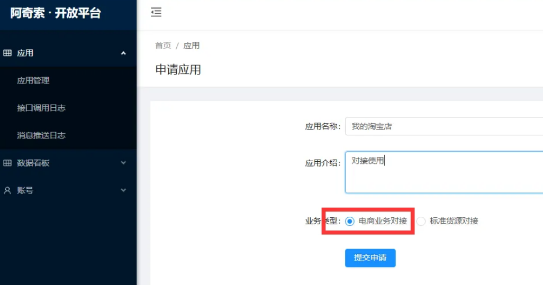Screen dimensions: 543x286
Task: Choose the 标准货源对接 radio option
Action: pyautogui.click(x=421, y=222)
